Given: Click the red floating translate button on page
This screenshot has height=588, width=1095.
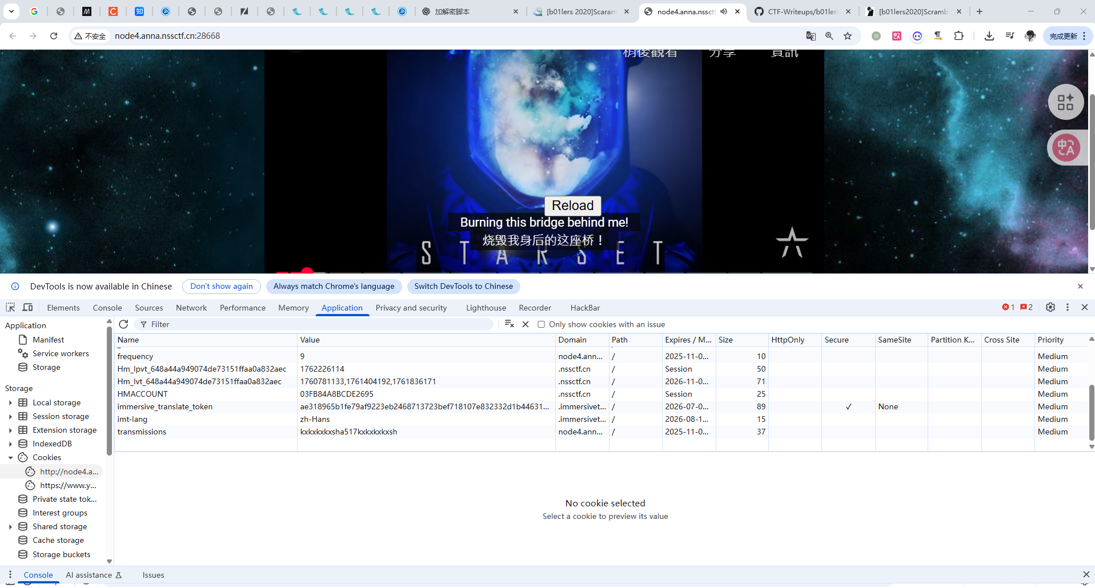Looking at the screenshot, I should click(x=1066, y=148).
